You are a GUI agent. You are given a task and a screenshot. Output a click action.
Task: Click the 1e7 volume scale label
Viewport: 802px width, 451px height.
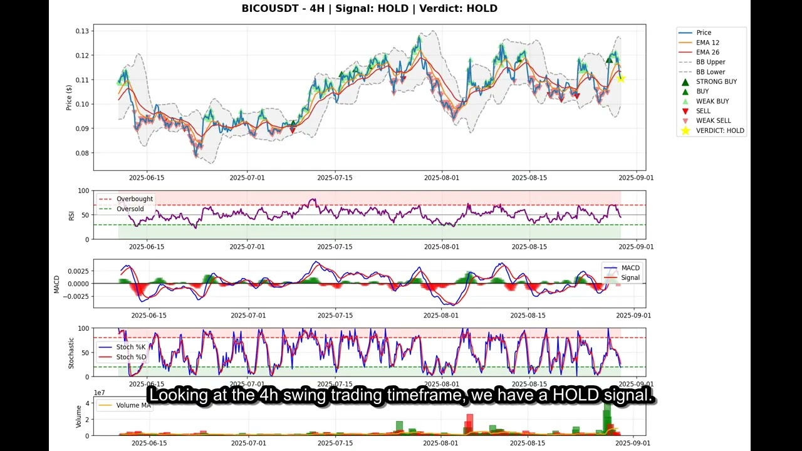100,393
